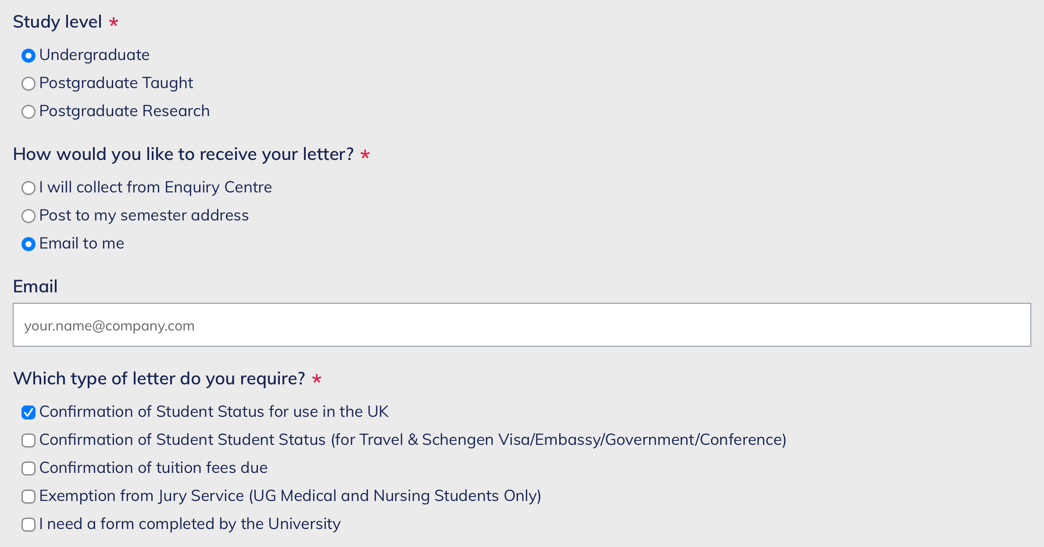Pick 'I will collect from Enquiry Centre'

(x=29, y=188)
